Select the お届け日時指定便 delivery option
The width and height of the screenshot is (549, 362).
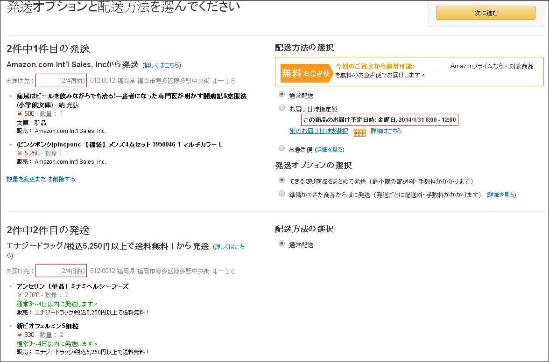coord(282,108)
